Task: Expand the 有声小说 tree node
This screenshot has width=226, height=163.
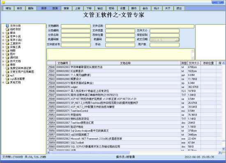Action: tap(3, 37)
